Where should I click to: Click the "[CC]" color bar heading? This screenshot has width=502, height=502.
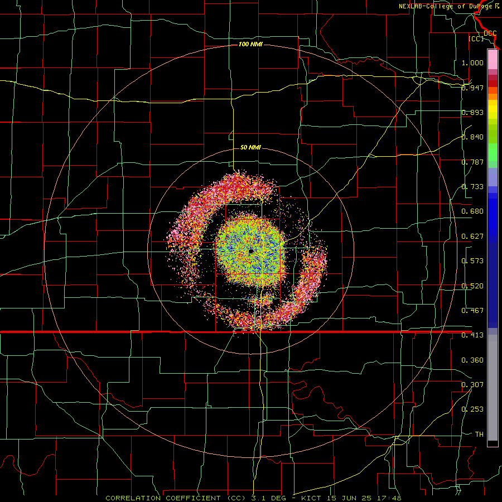[x=476, y=38]
